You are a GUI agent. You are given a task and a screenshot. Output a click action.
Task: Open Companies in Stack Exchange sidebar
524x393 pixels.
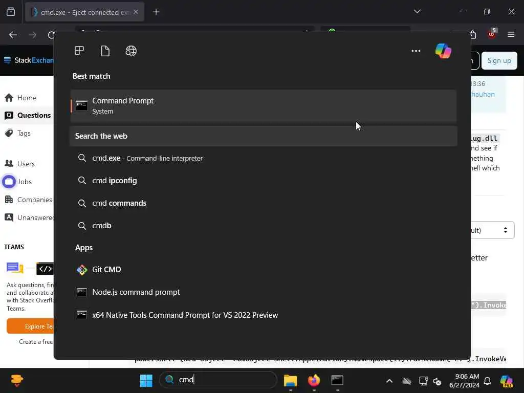tap(29, 200)
